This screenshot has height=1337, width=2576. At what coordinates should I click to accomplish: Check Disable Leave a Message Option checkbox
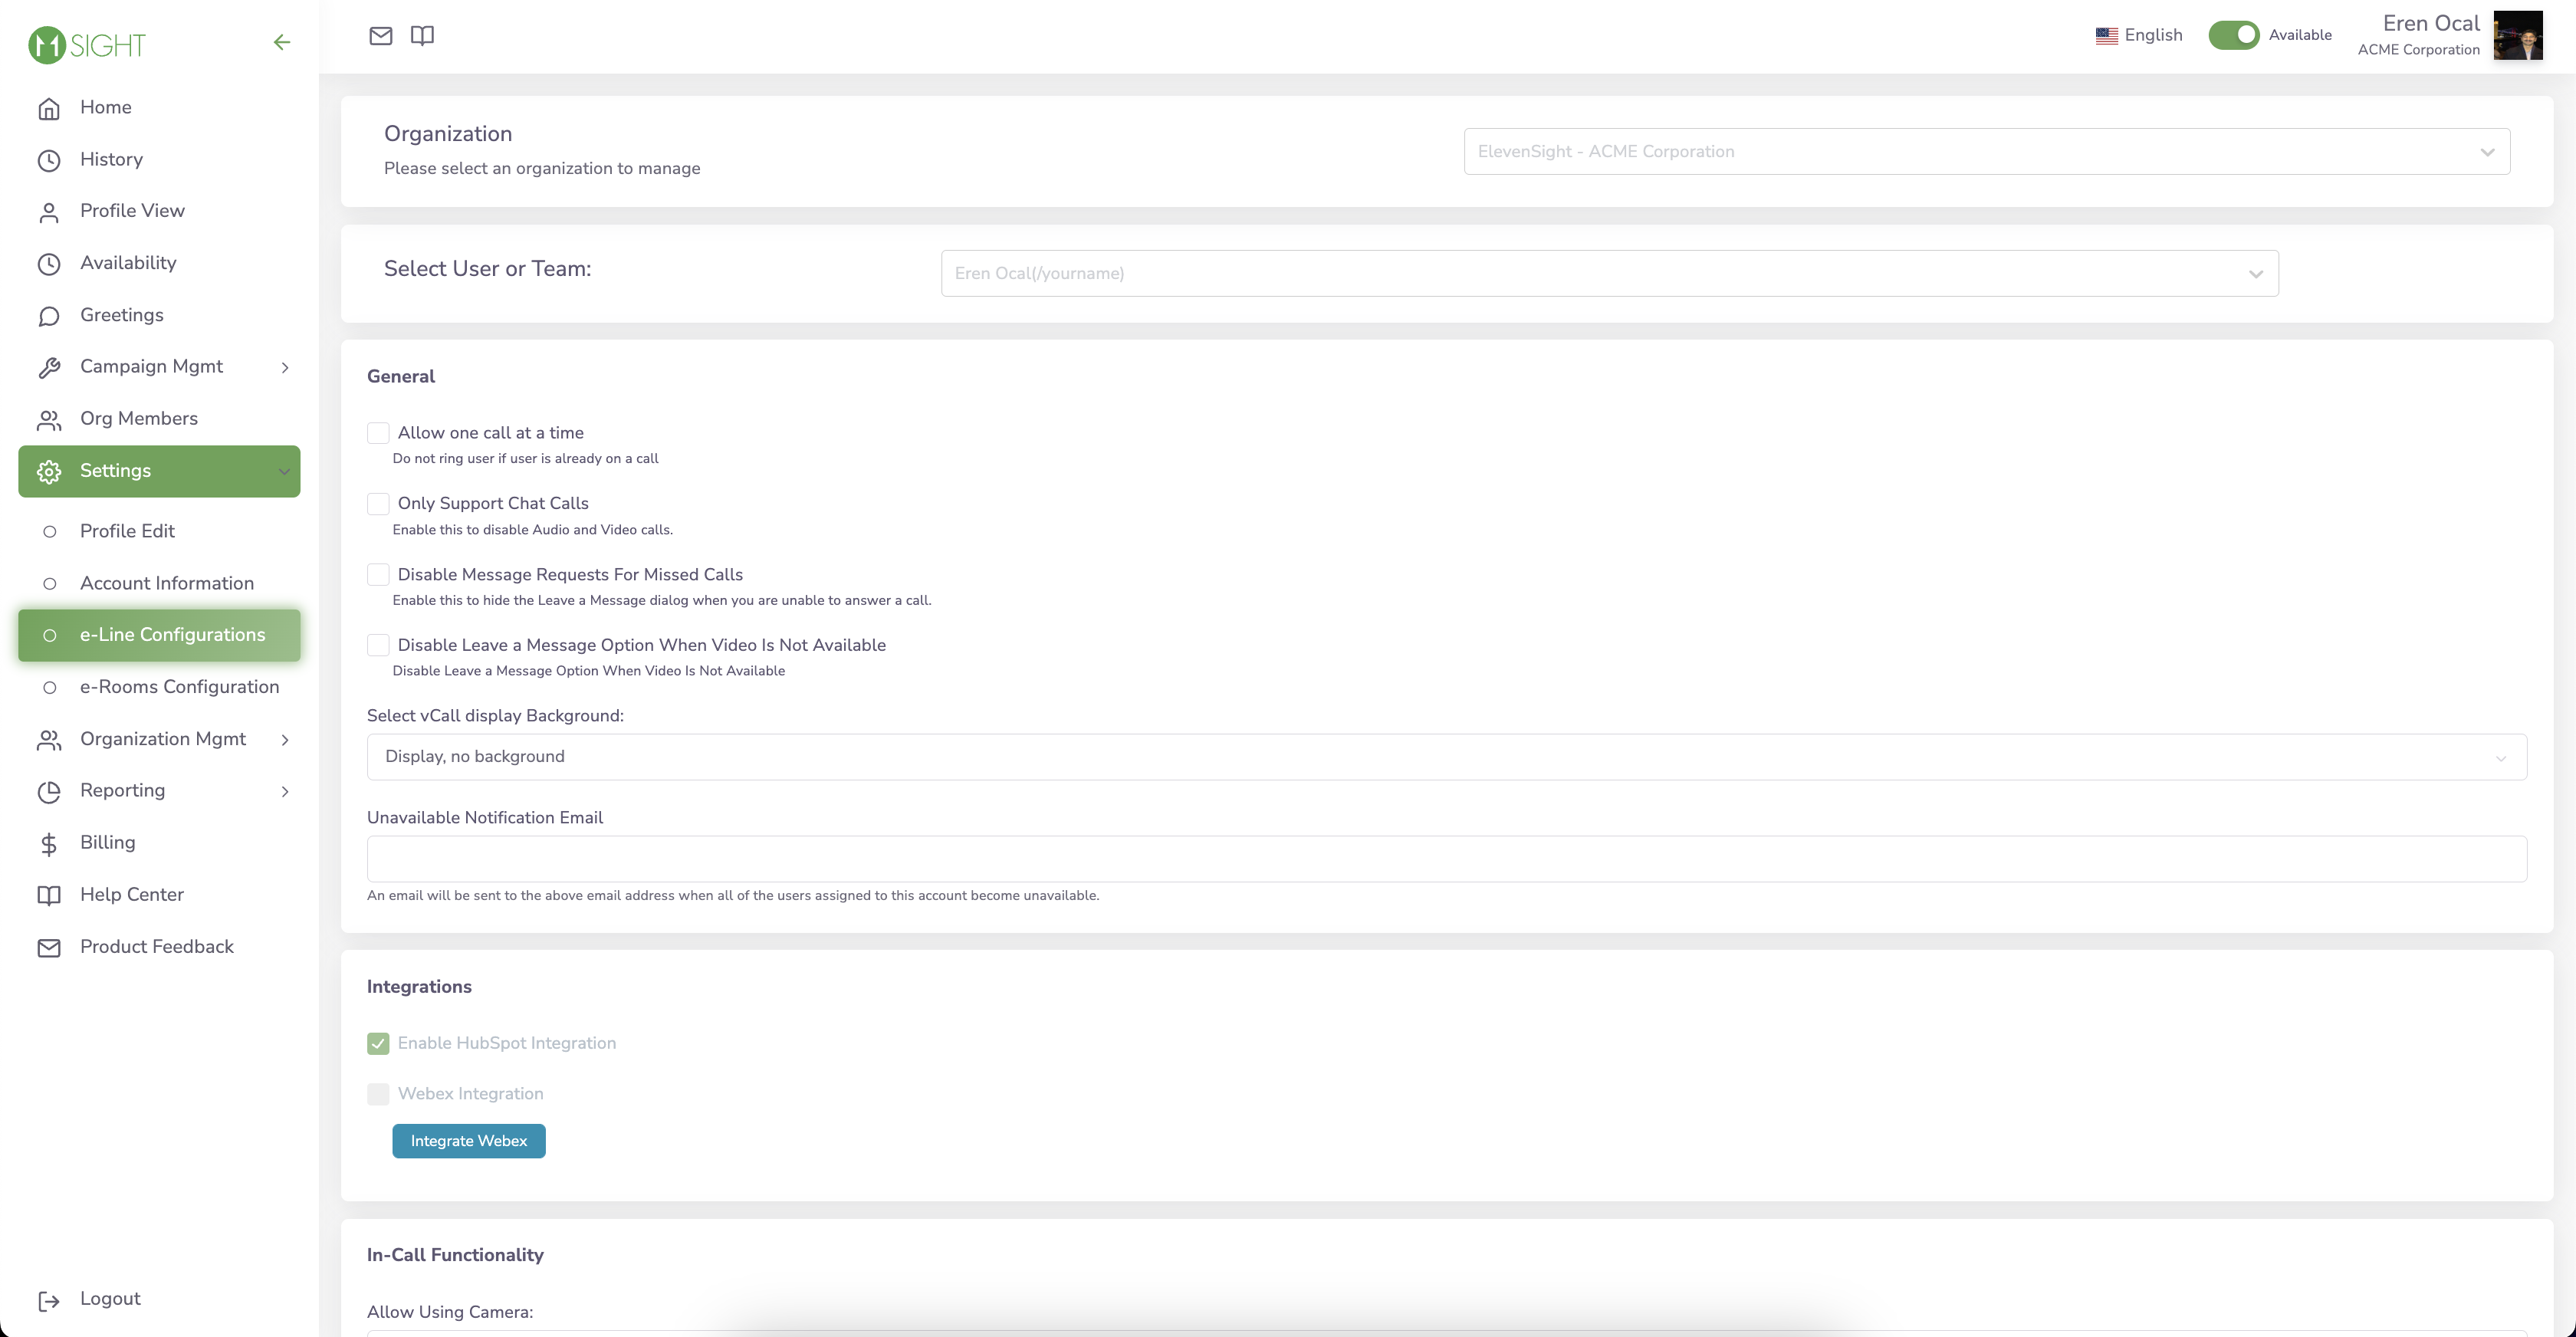[378, 645]
